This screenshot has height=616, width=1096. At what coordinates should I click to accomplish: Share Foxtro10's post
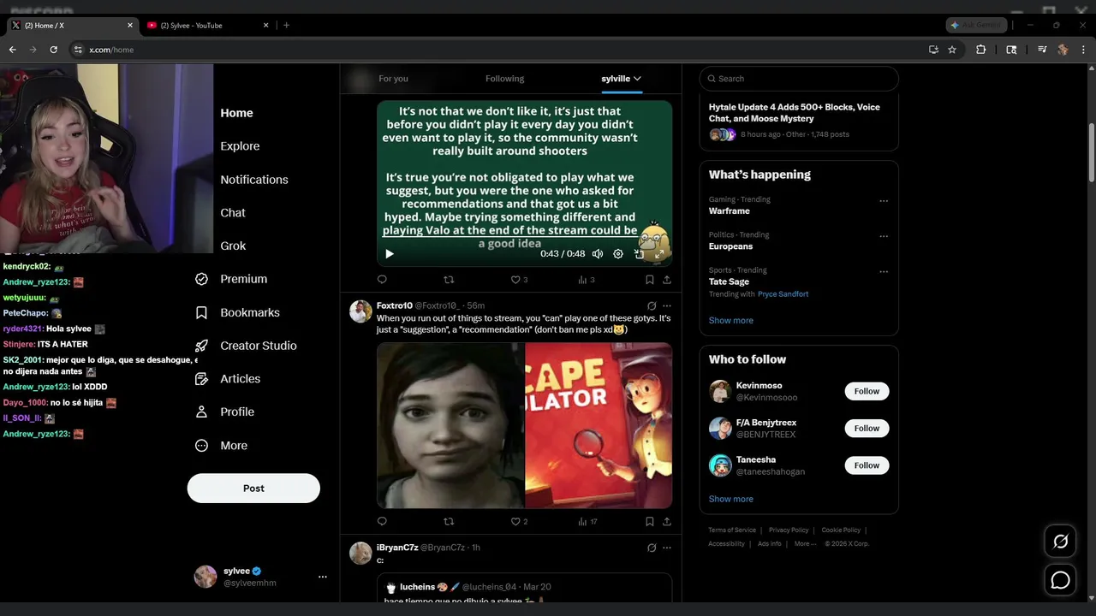(x=667, y=521)
